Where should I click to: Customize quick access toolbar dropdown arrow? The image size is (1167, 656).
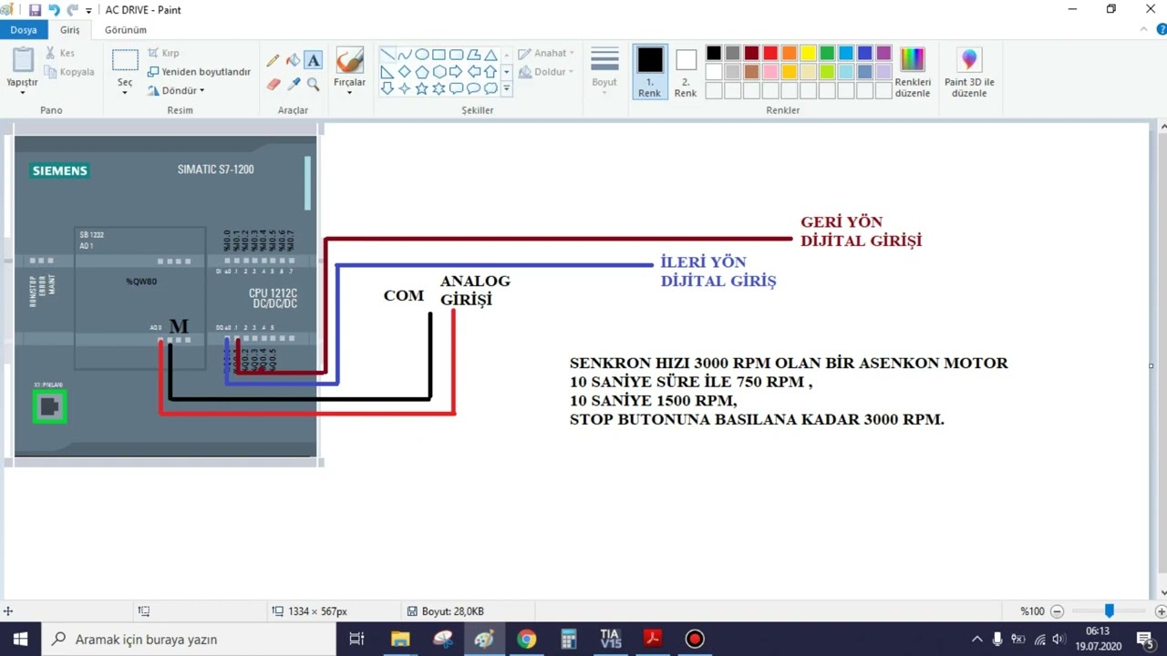point(88,11)
